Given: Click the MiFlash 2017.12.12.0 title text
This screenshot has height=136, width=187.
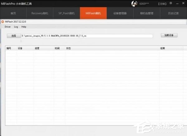Looking at the screenshot, I should [x=16, y=22].
